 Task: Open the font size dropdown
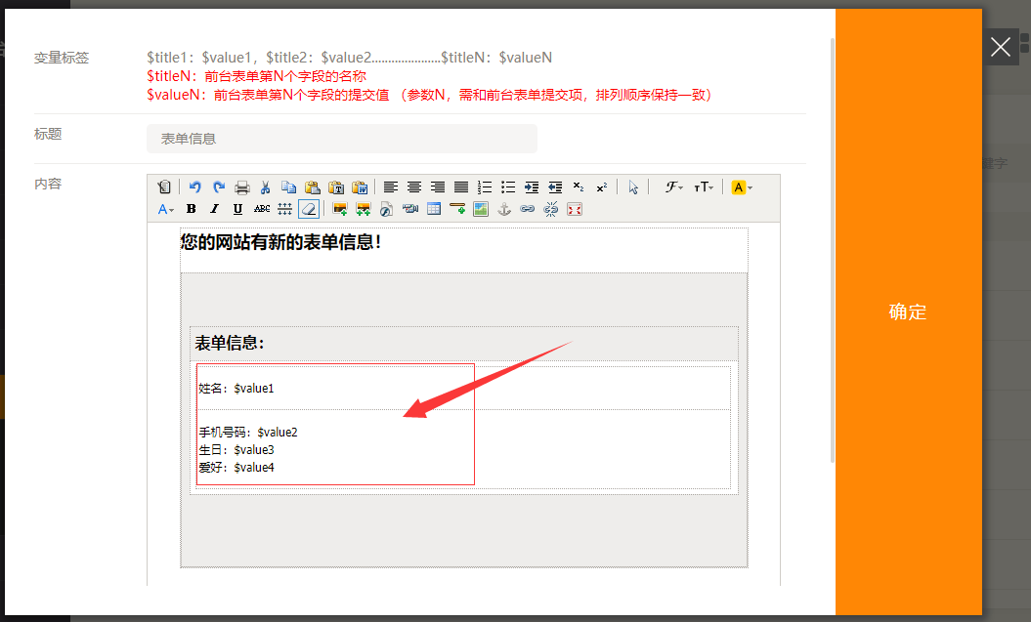[x=704, y=187]
